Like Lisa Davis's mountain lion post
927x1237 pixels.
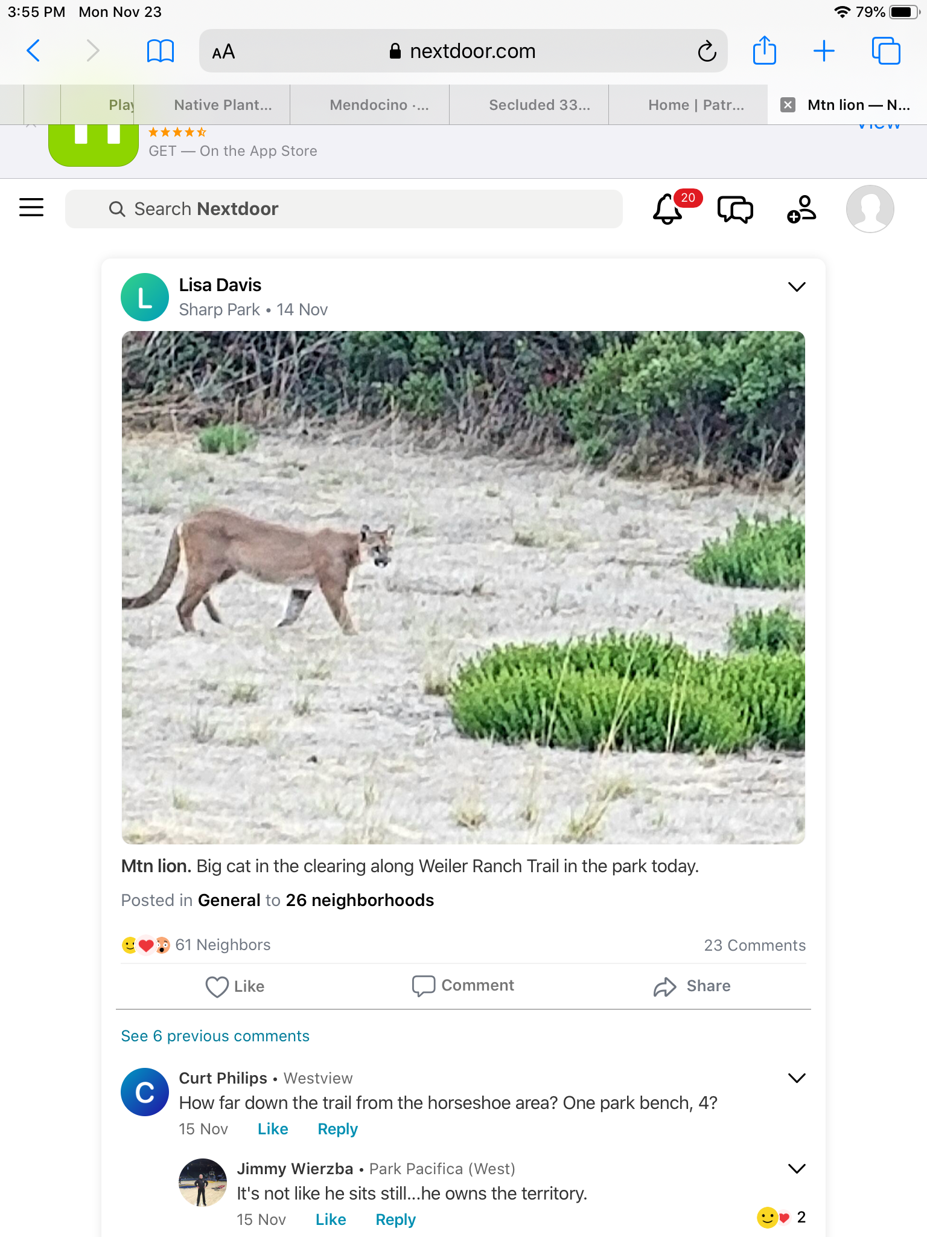(x=235, y=986)
